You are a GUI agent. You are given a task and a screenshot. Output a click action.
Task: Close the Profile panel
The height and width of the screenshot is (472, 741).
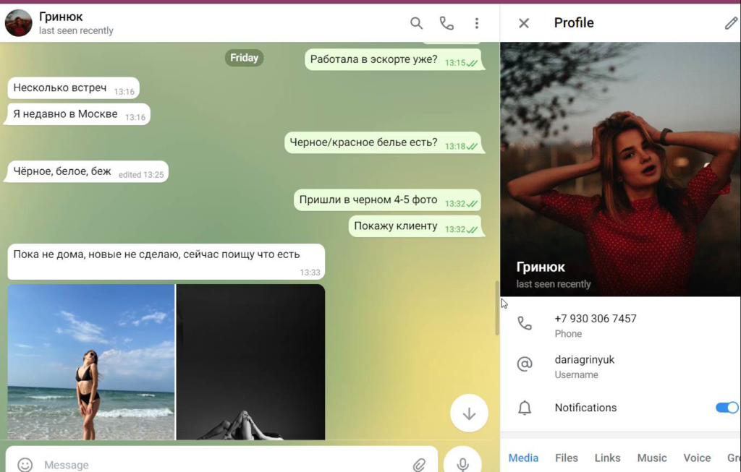tap(524, 23)
